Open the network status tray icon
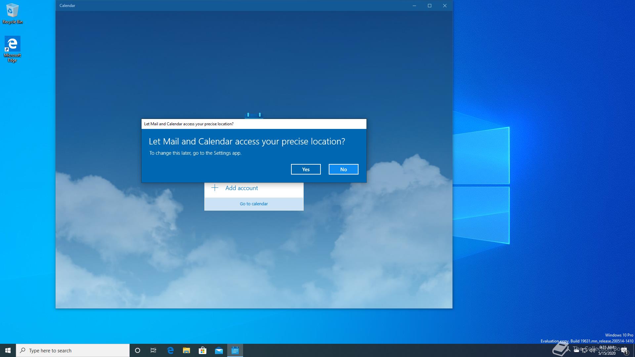This screenshot has width=635, height=357. point(584,350)
